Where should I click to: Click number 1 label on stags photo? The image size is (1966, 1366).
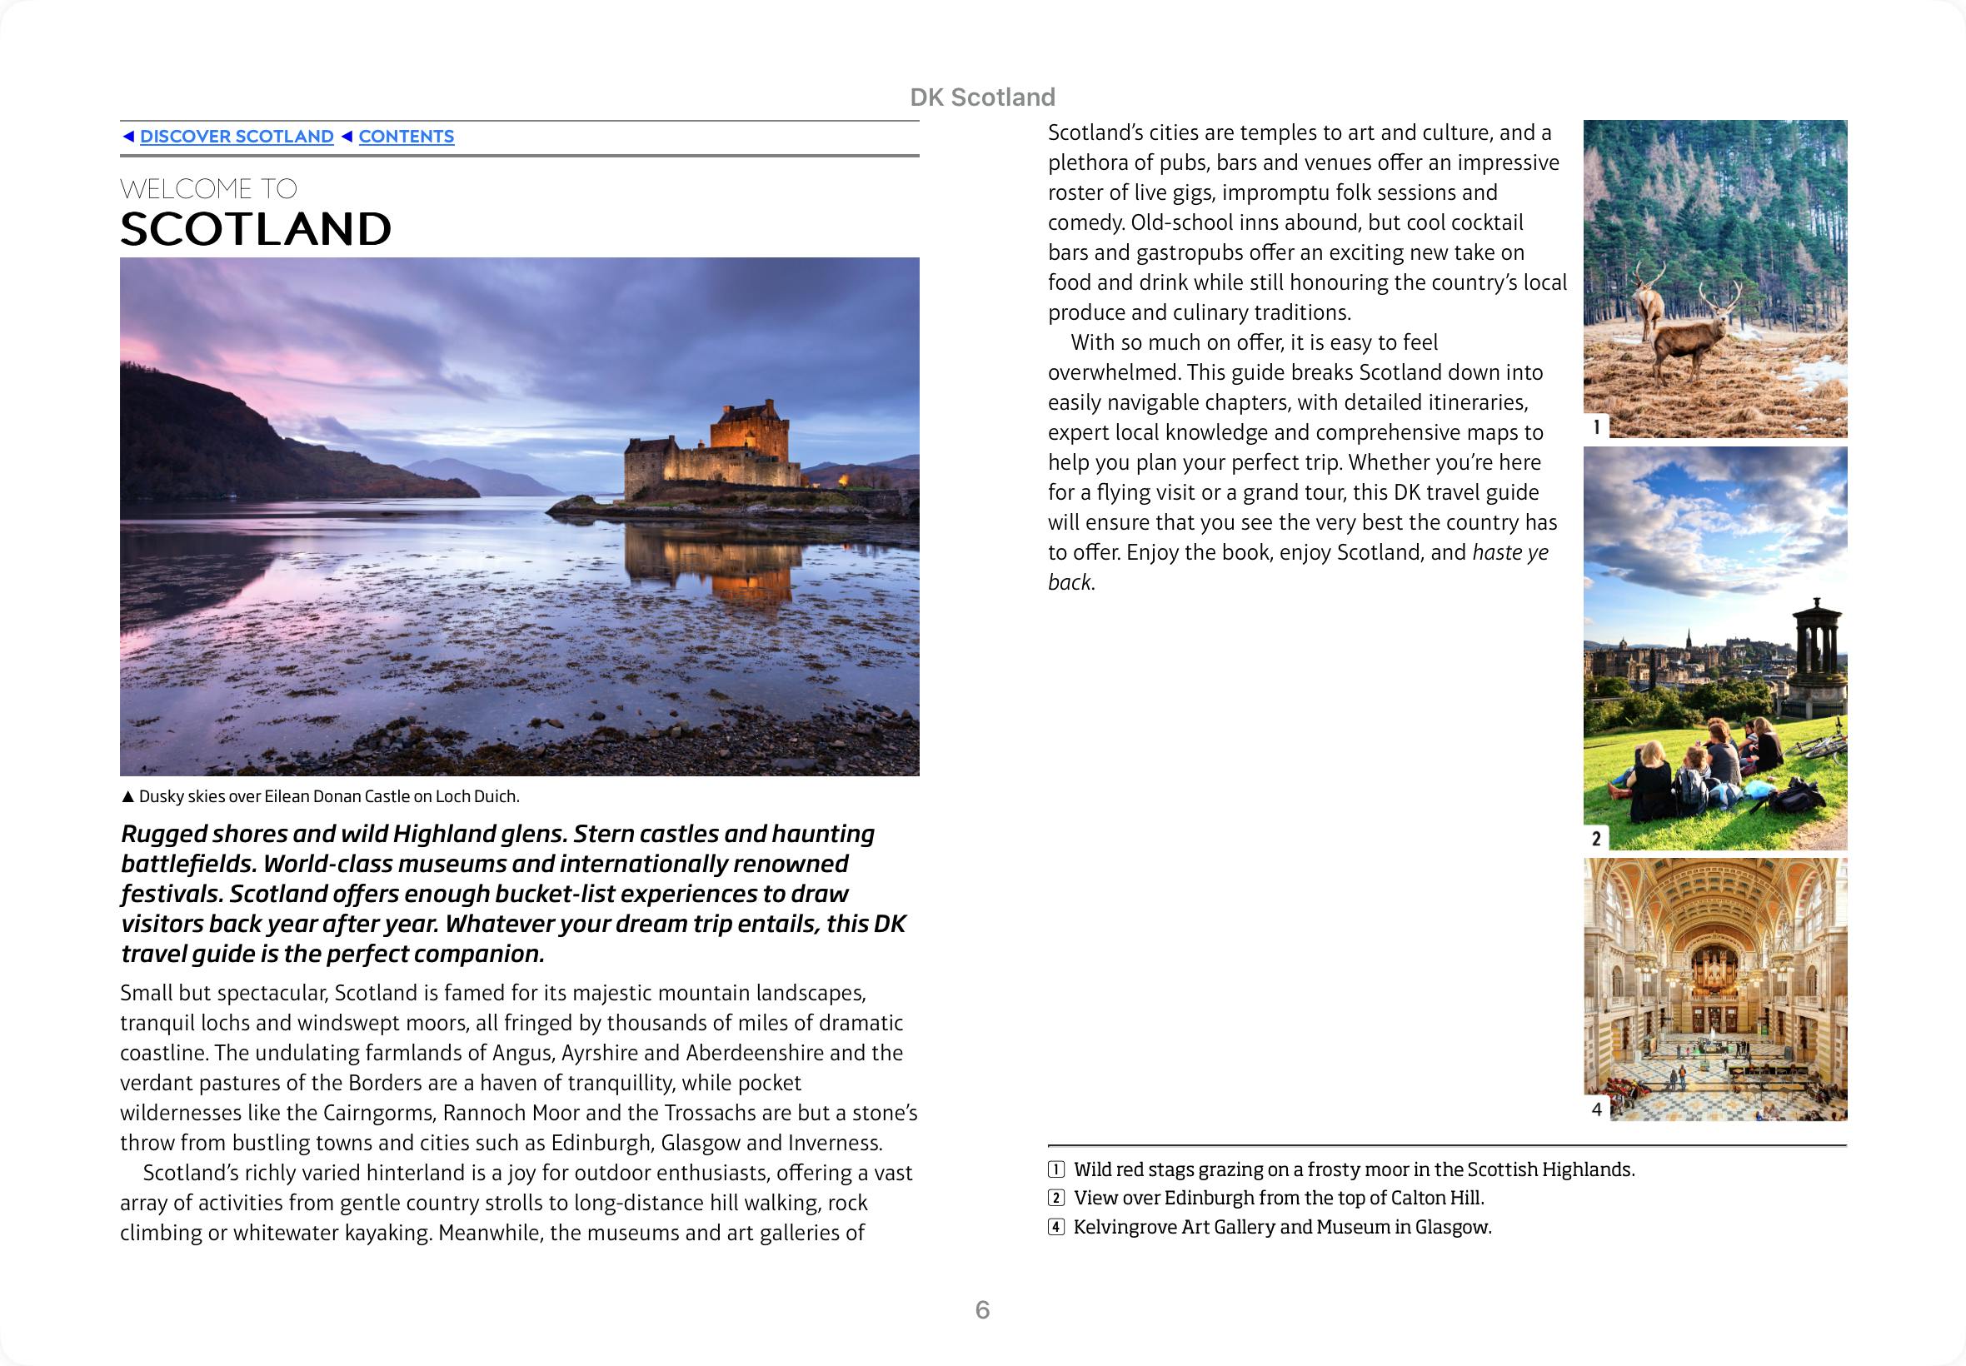[x=1596, y=426]
